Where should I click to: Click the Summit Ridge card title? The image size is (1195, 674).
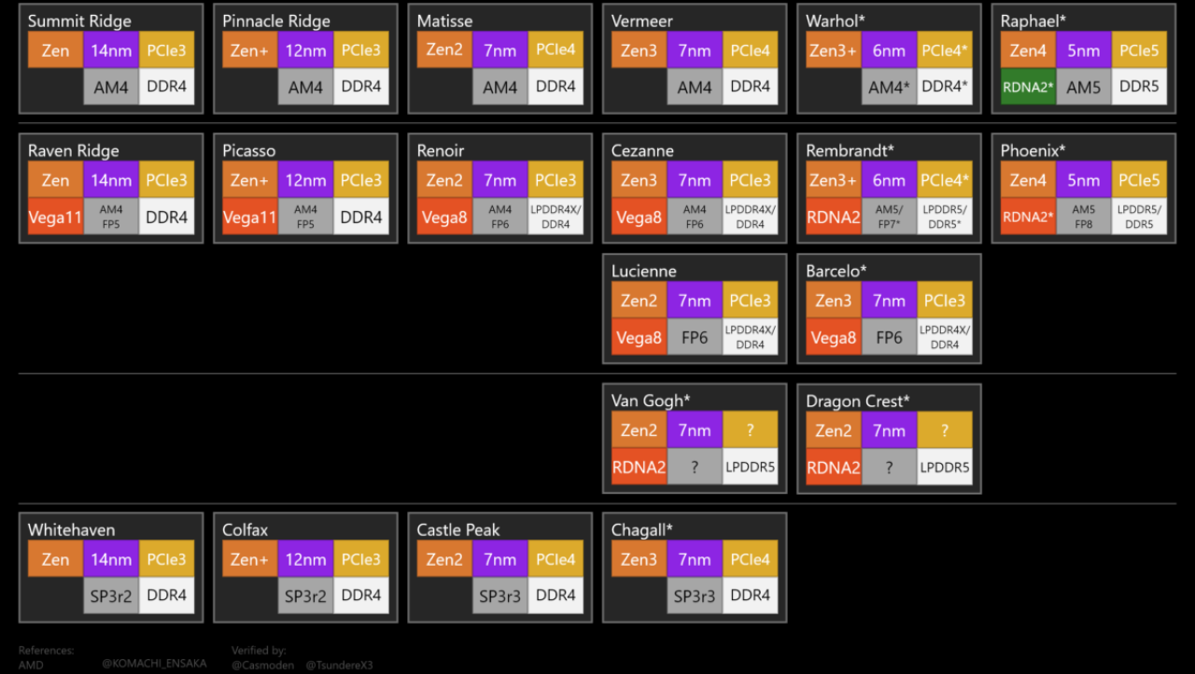(79, 21)
